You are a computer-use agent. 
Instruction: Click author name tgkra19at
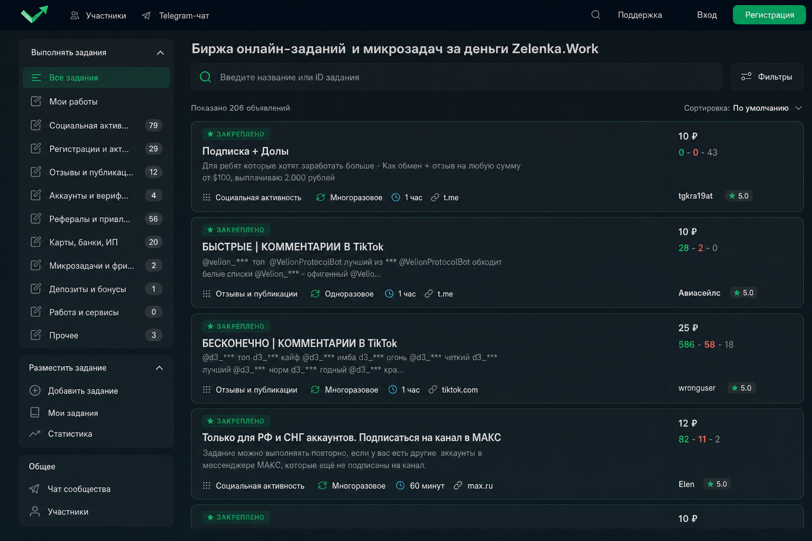[695, 195]
